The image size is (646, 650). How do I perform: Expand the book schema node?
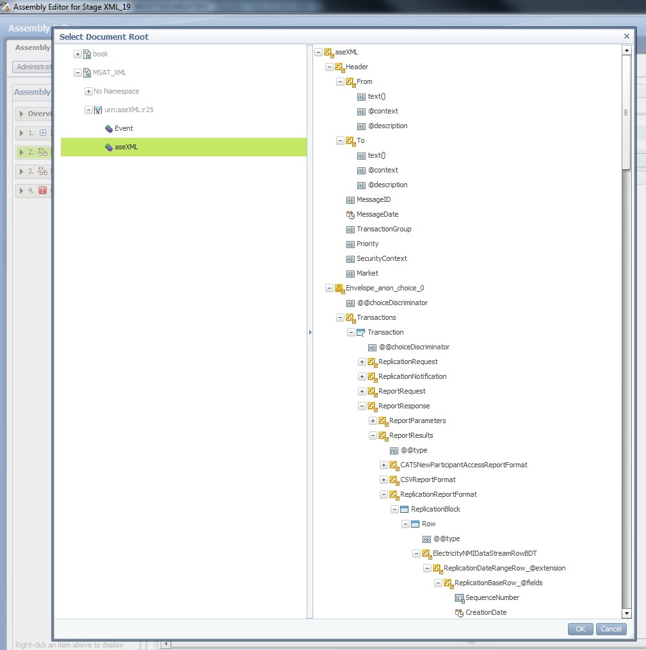[77, 54]
